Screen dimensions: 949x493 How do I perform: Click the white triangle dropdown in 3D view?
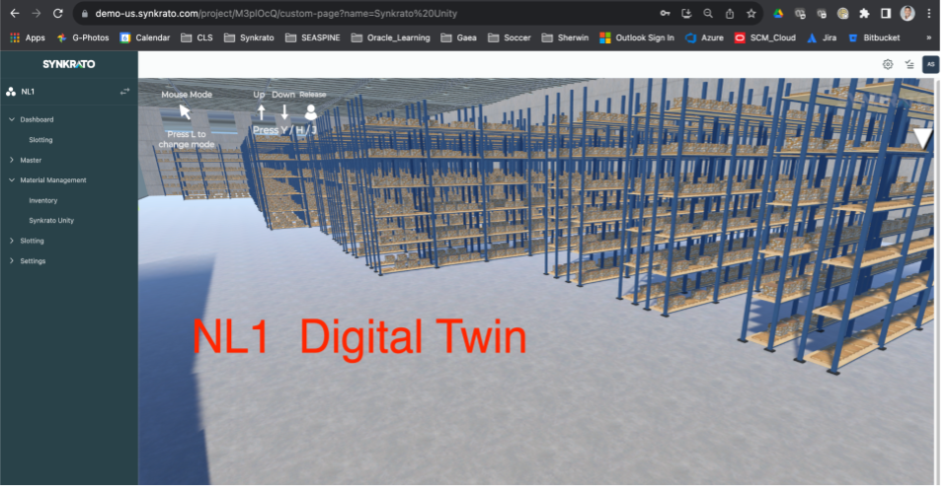[x=921, y=138]
